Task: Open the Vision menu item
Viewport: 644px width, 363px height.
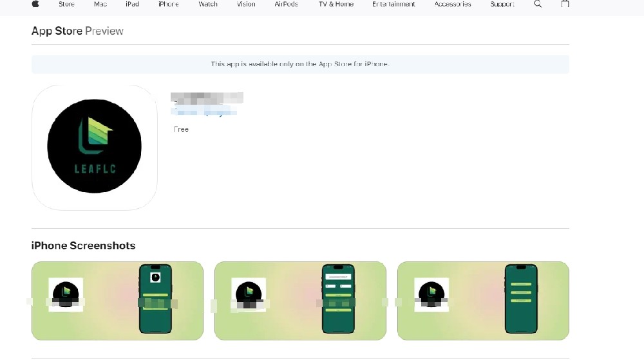Action: coord(246,4)
